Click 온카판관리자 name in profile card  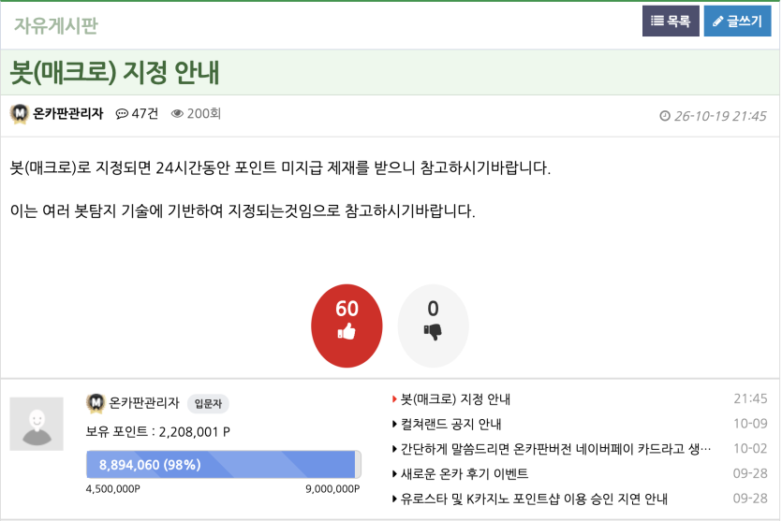(144, 403)
